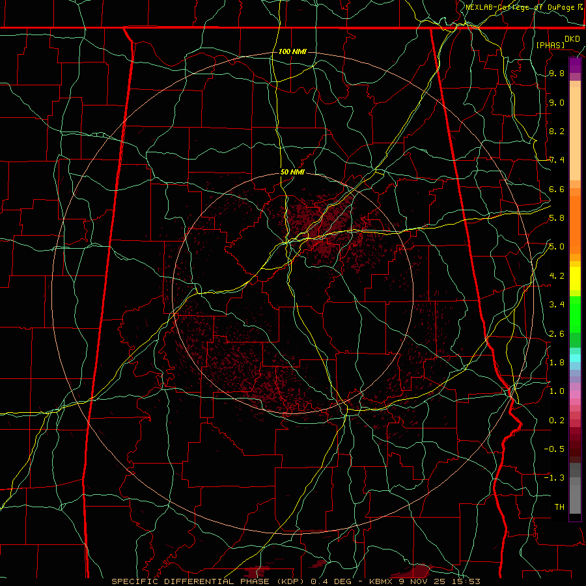Image resolution: width=586 pixels, height=586 pixels.
Task: Pick the cyan band near 1.8
Action: click(x=575, y=357)
